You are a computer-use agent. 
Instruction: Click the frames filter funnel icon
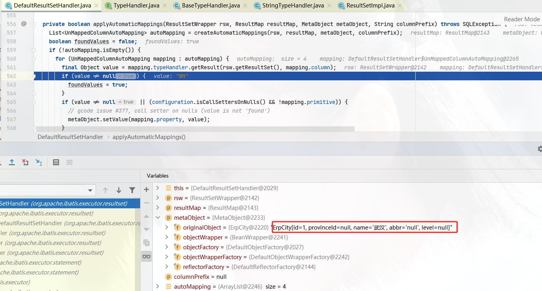coord(132,191)
